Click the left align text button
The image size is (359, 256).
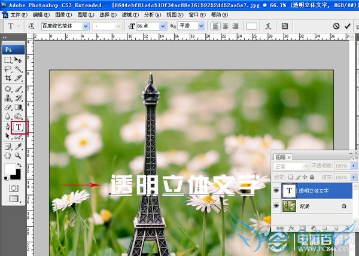(215, 26)
